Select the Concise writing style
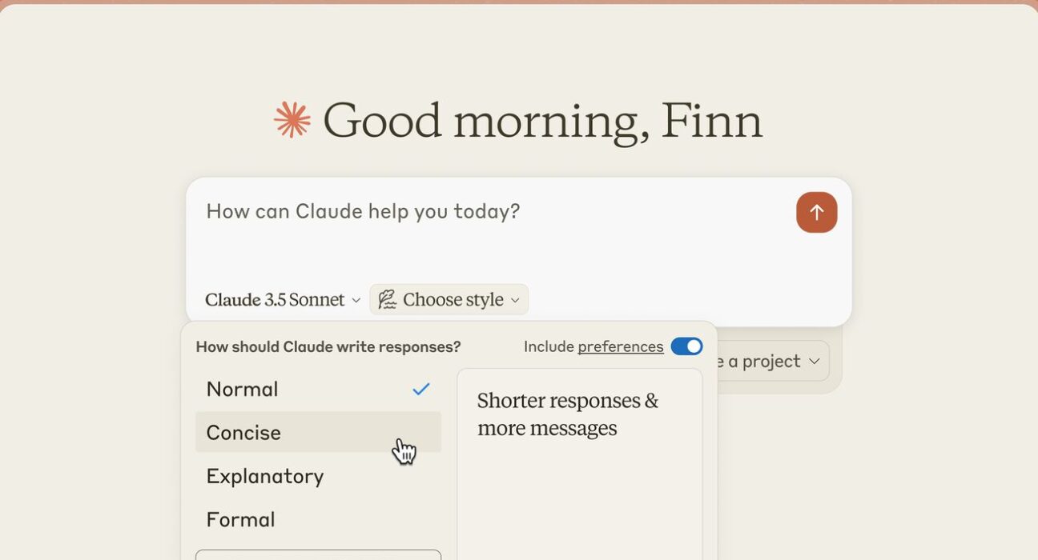The width and height of the screenshot is (1038, 560). (x=318, y=432)
